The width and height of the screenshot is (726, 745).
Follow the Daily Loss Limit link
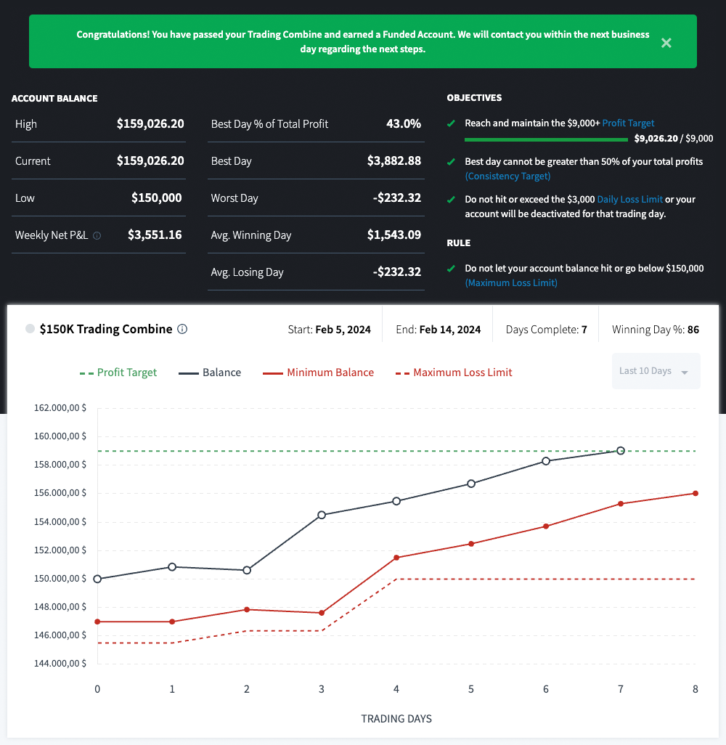pyautogui.click(x=629, y=199)
